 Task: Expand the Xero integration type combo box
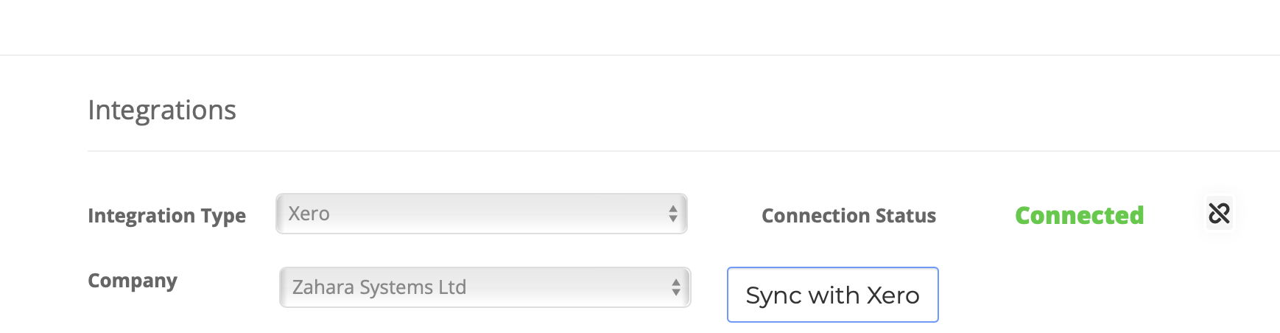point(482,214)
